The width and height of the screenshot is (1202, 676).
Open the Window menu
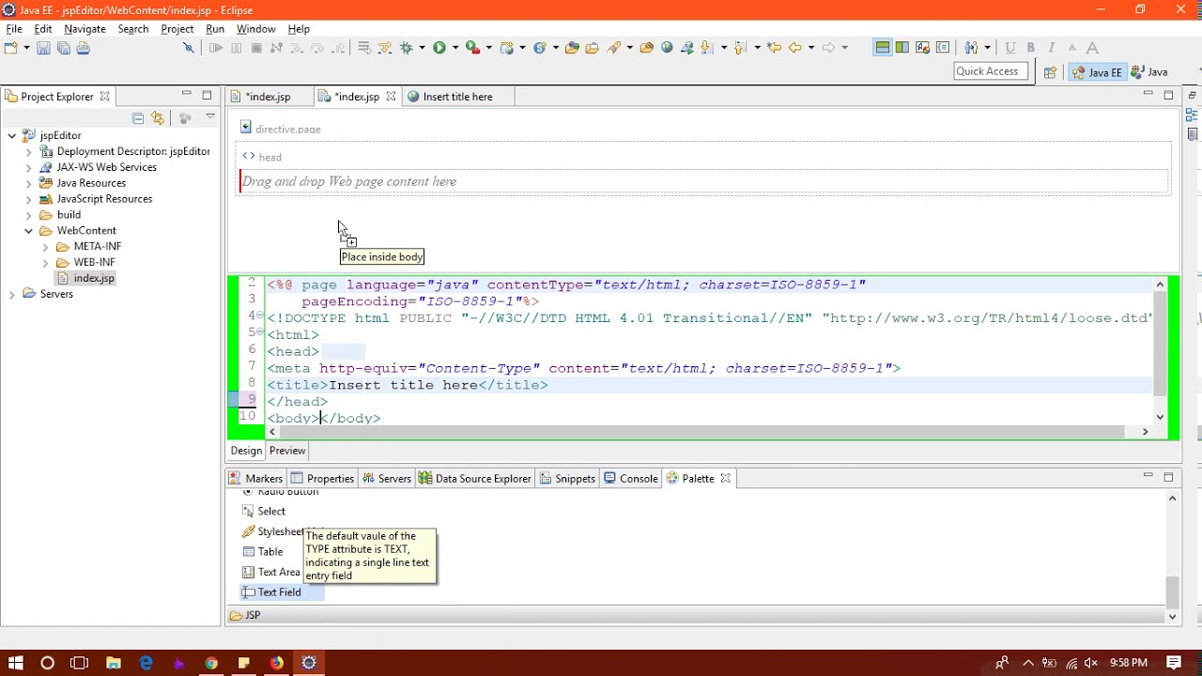(255, 29)
